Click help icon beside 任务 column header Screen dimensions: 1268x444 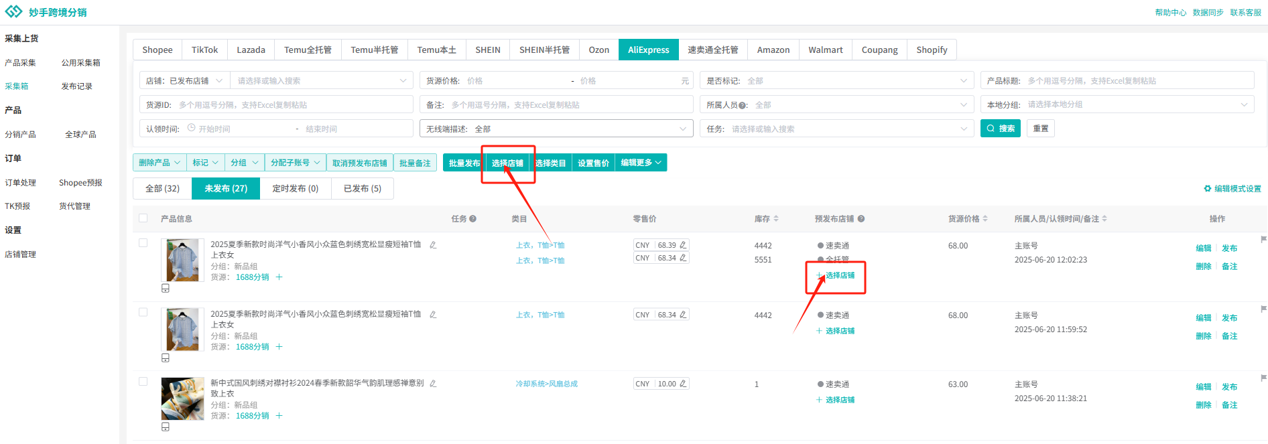(x=473, y=219)
